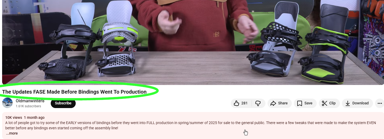Screen dimensions: 384x139
Task: Dislike the video with thumbs-down icon
Action: coord(258,103)
